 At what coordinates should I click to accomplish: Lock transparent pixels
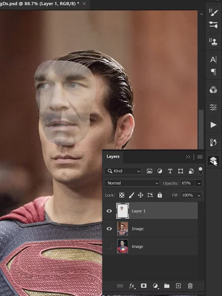(x=122, y=195)
